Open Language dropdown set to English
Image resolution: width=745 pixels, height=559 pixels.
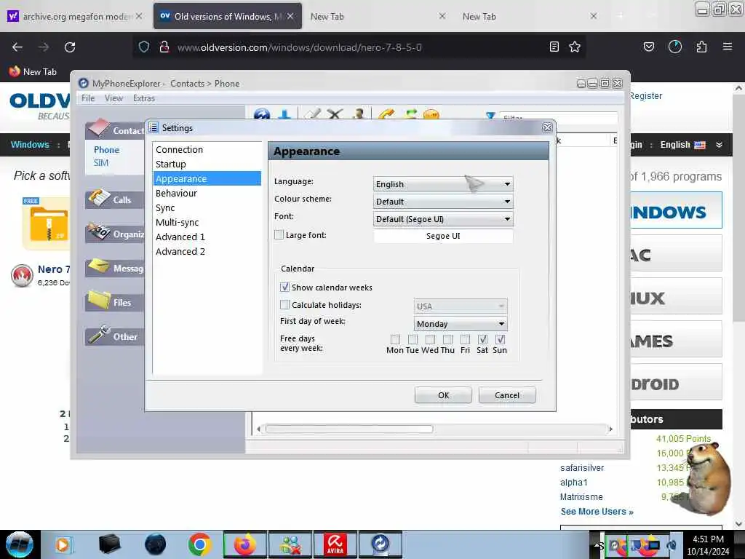443,184
